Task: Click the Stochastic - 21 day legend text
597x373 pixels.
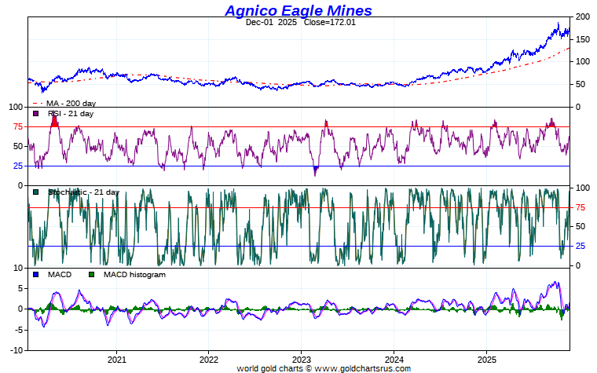Action: [x=83, y=192]
